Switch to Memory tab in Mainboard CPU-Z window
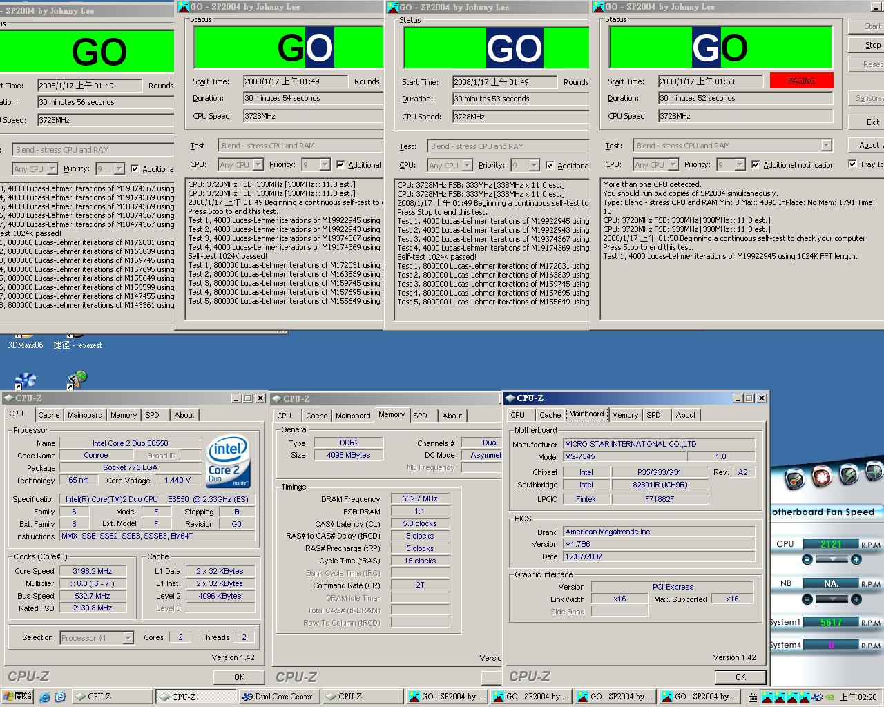Image resolution: width=884 pixels, height=707 pixels. [x=625, y=415]
